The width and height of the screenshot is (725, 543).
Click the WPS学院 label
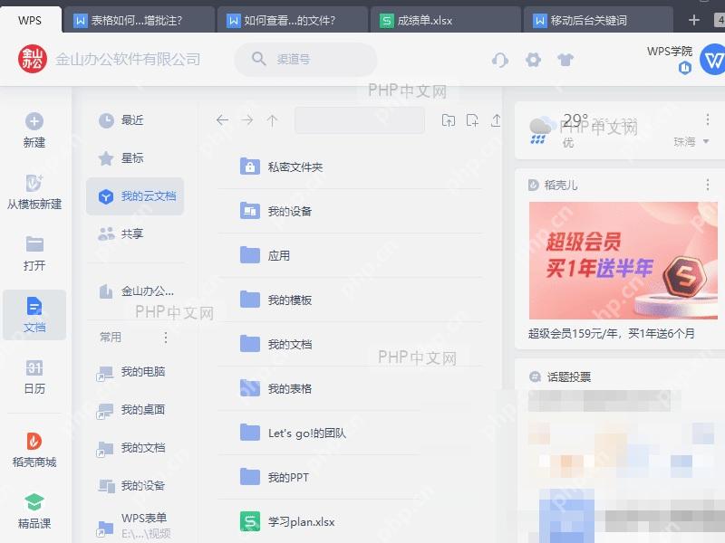click(670, 52)
